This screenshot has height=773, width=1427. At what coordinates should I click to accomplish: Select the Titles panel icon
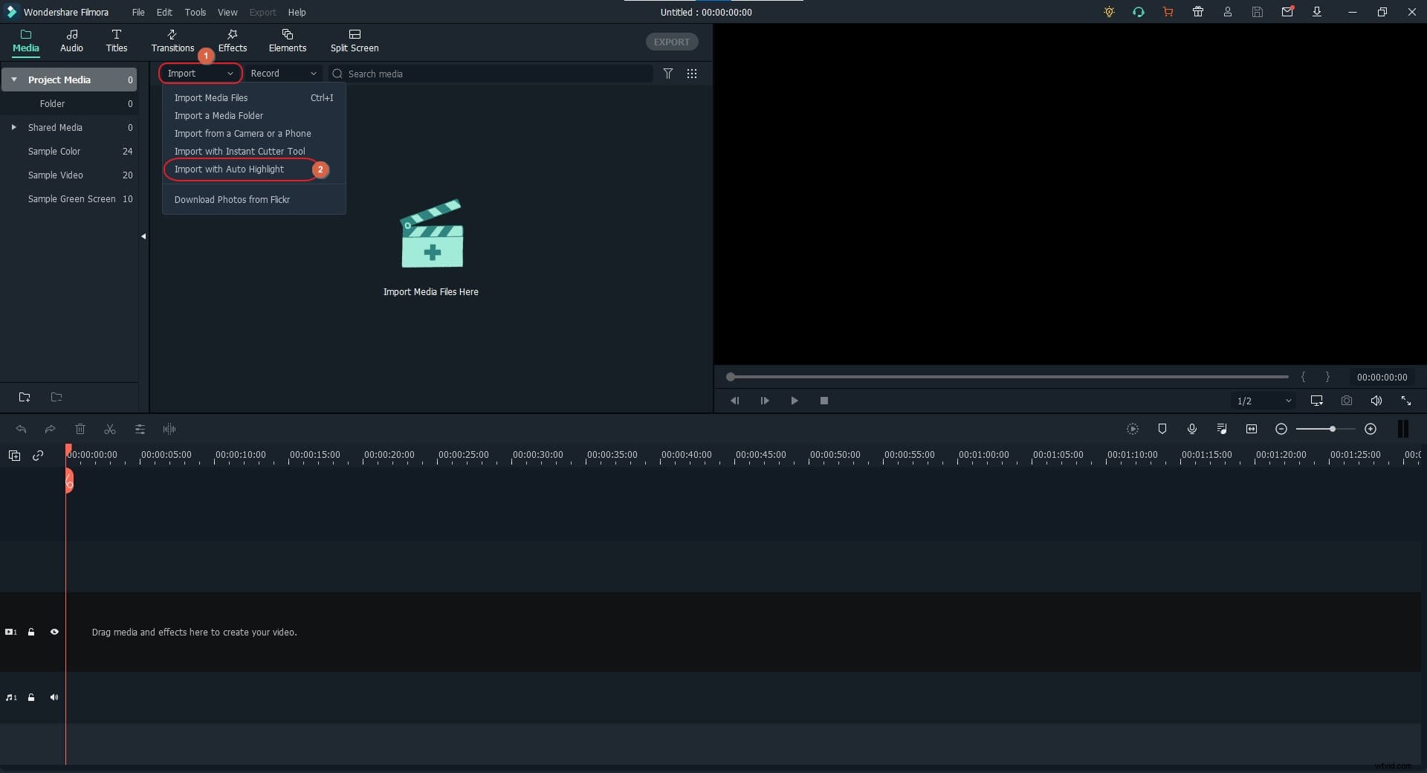point(116,41)
